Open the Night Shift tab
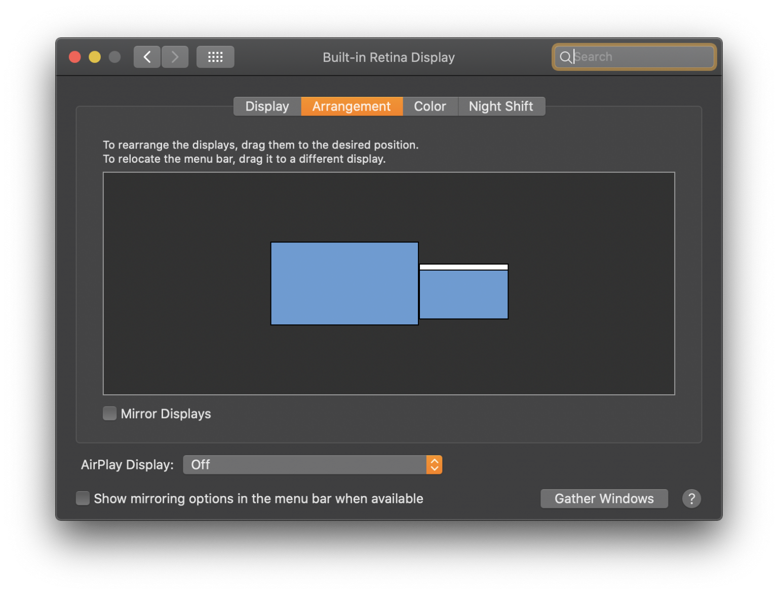This screenshot has width=778, height=594. (x=501, y=106)
